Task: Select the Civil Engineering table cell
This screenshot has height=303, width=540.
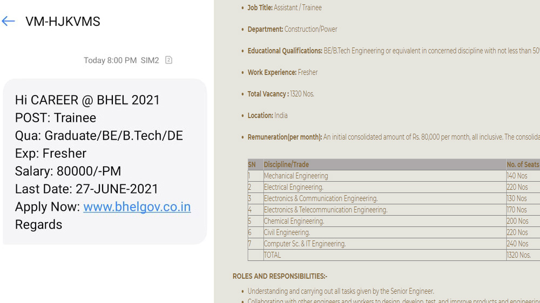Action: coord(287,232)
